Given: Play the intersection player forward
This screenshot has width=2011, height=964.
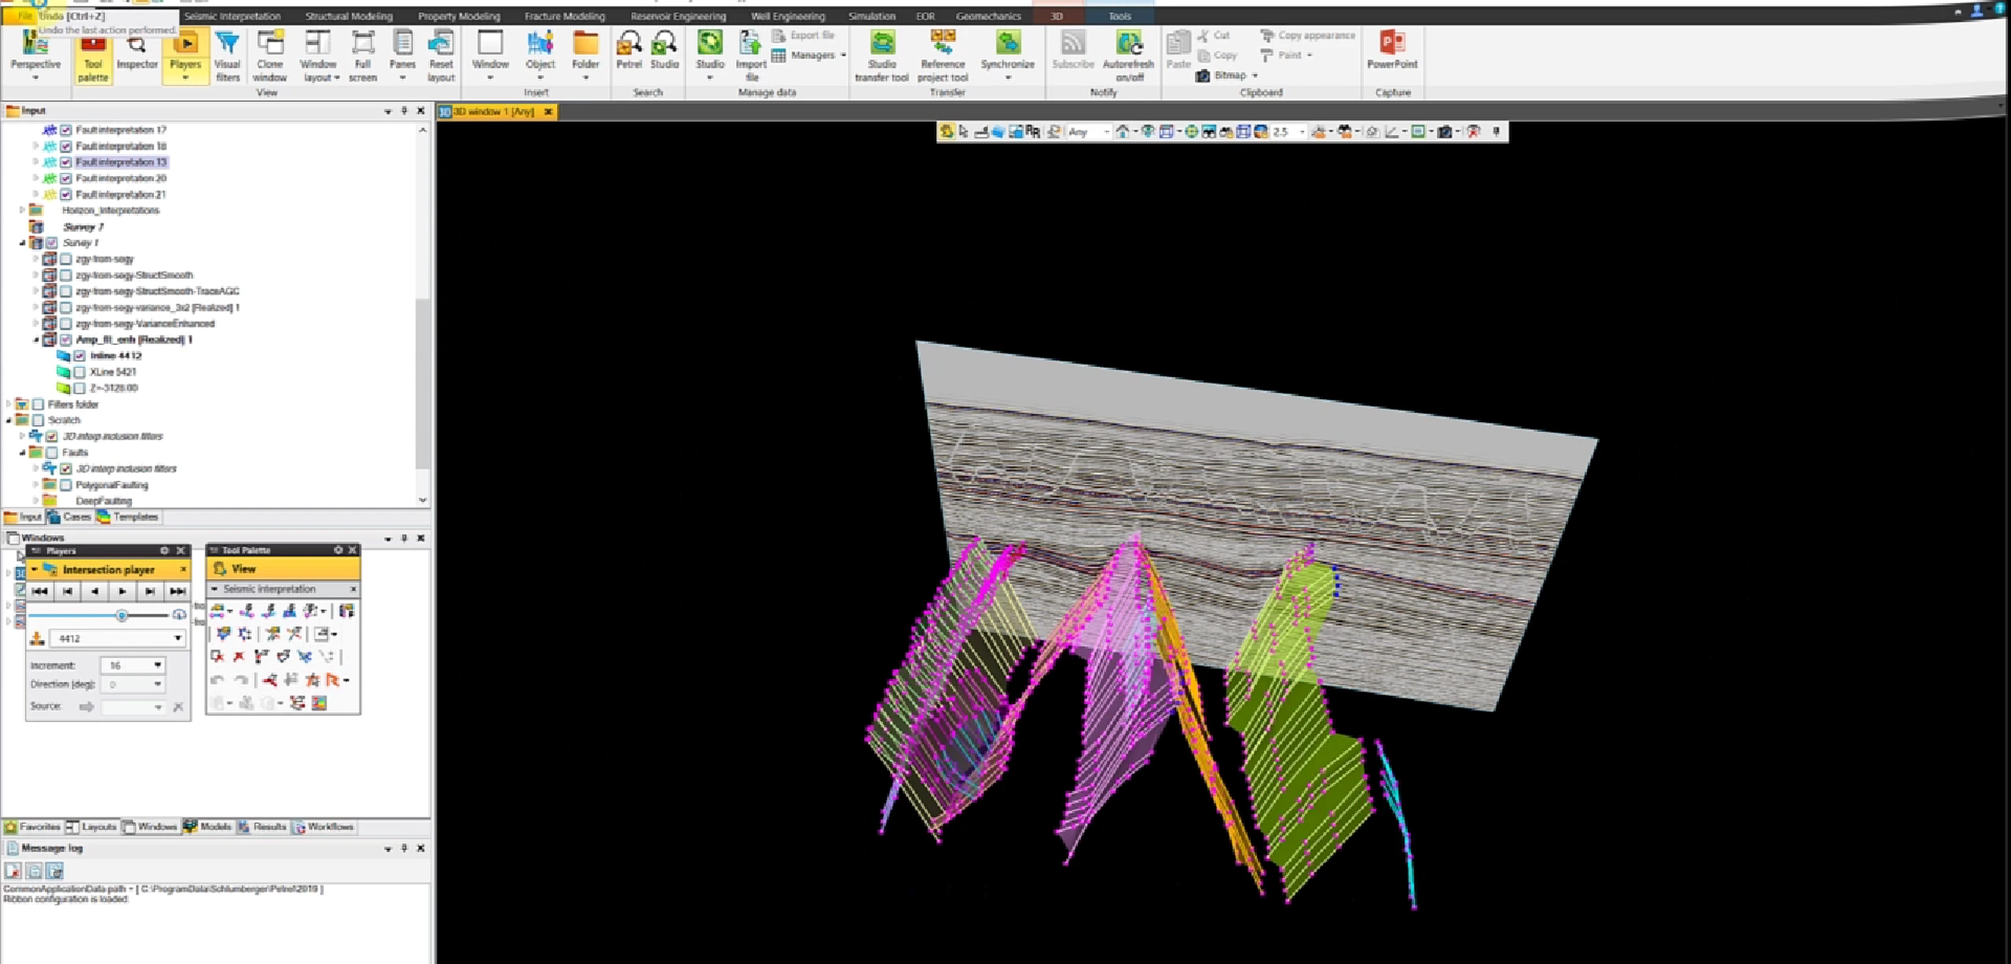Looking at the screenshot, I should click(123, 591).
